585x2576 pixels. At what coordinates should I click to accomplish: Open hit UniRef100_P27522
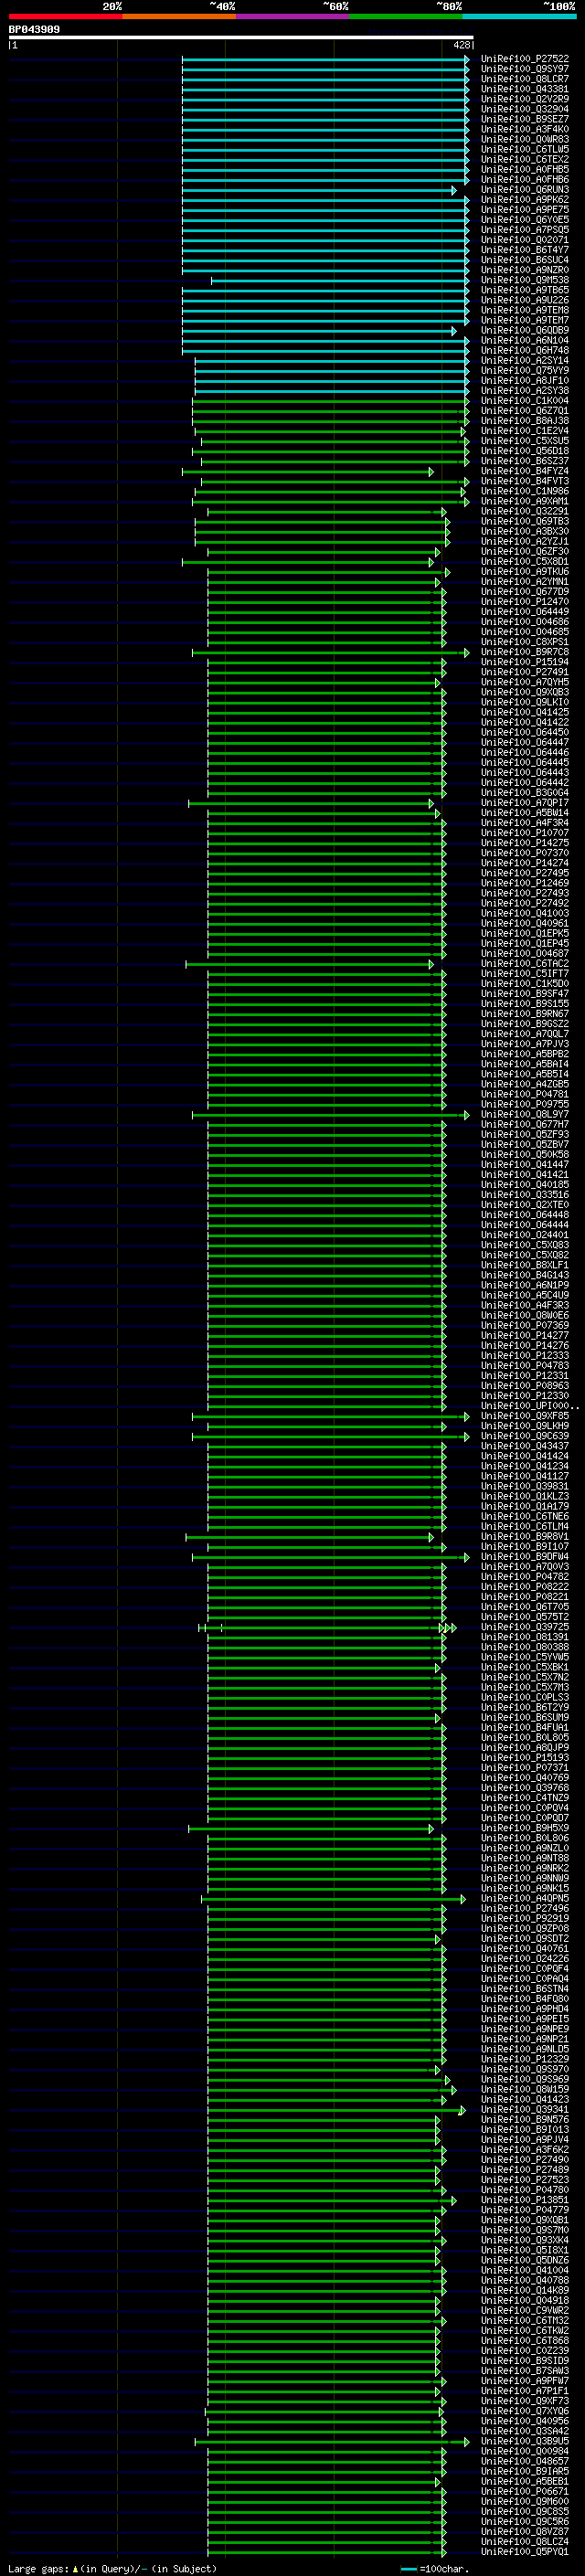[524, 59]
